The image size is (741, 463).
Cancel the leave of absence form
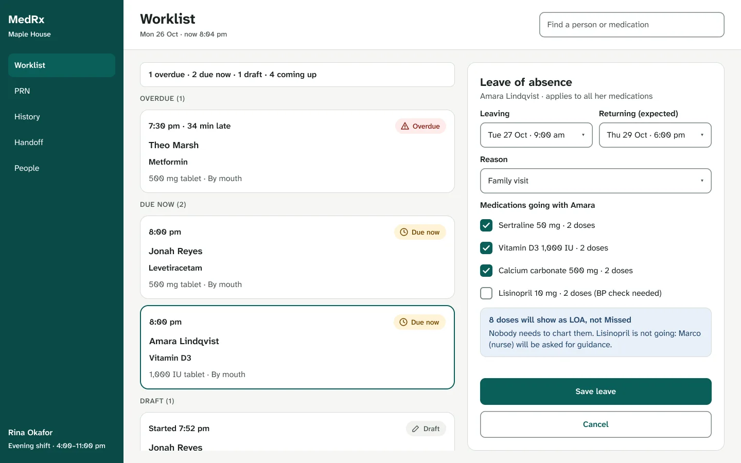[596, 424]
